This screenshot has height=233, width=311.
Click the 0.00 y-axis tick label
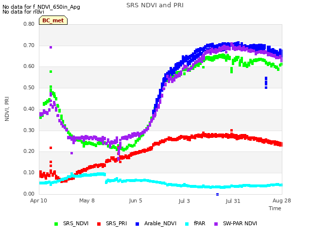[29, 194]
